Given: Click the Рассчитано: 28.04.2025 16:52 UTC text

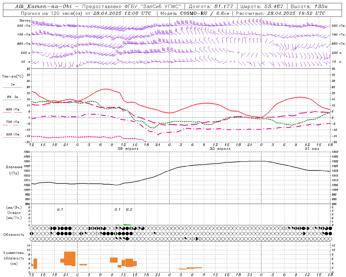Looking at the screenshot, I should click(281, 13).
